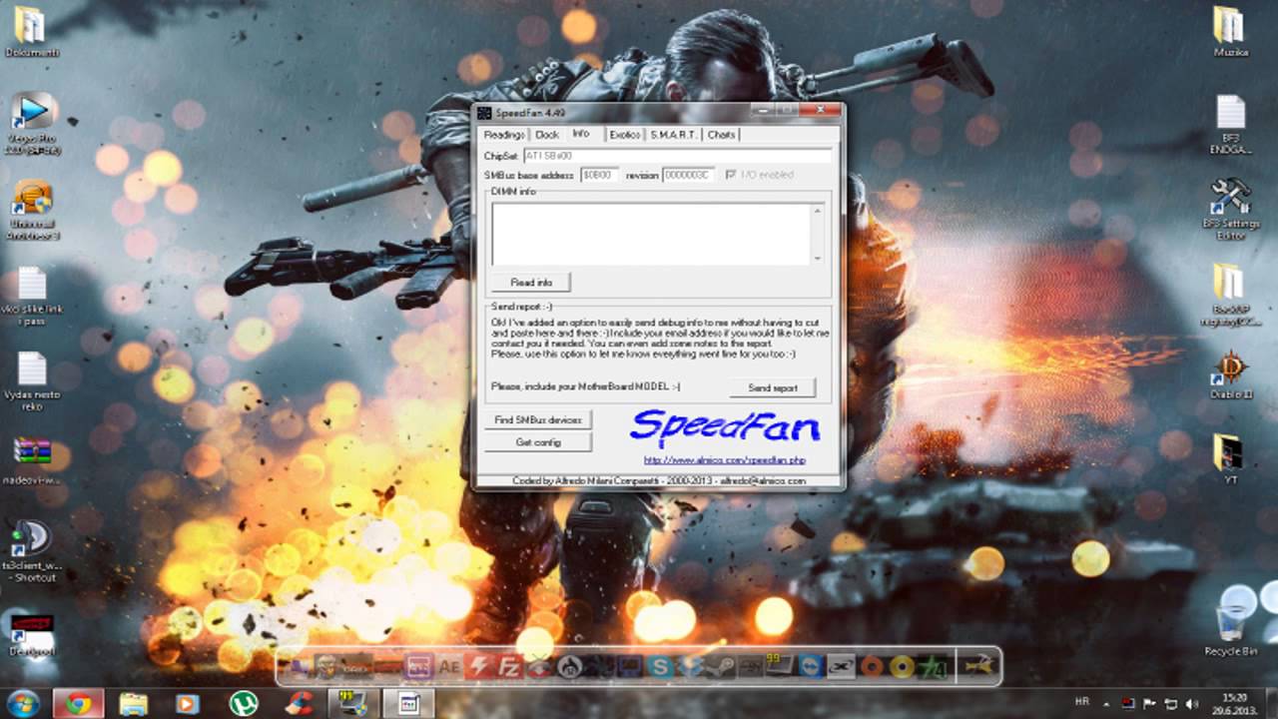
Task: Click the ChipSet text field
Action: click(677, 156)
